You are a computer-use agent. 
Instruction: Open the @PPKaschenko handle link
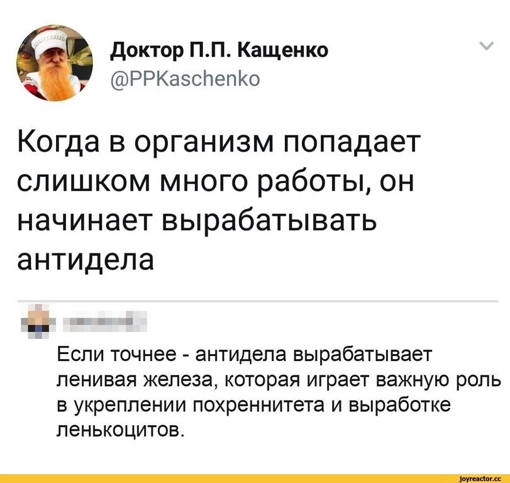pyautogui.click(x=186, y=79)
